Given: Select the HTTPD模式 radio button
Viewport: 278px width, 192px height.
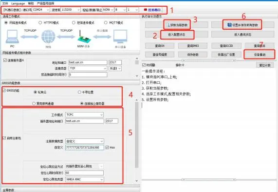Looking at the screenshot, I should coord(40,23).
